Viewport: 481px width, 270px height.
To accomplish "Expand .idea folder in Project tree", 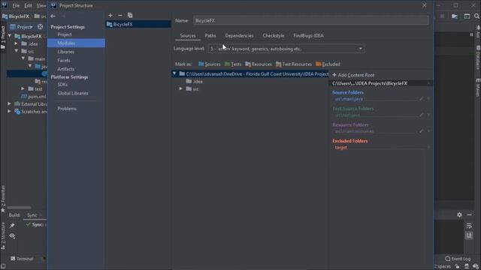I will tap(17, 43).
